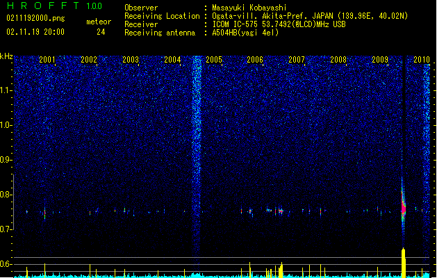Click the file name 0211192000.png

point(35,18)
